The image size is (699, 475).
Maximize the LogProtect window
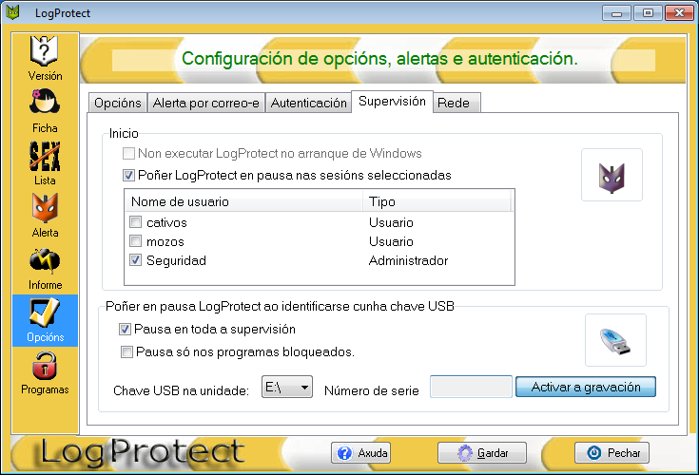click(x=648, y=13)
